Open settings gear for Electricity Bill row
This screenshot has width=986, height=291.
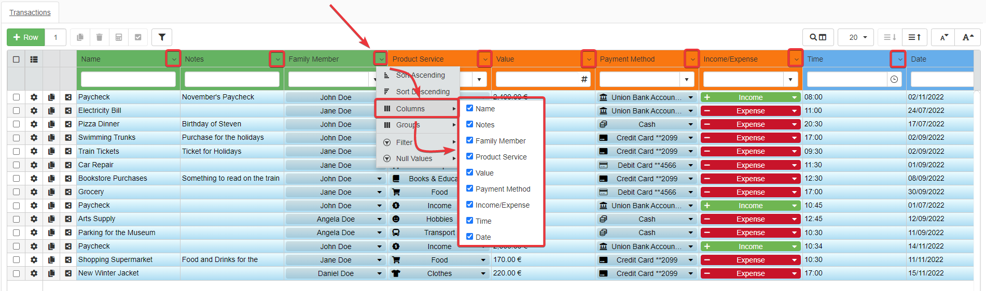coord(34,111)
